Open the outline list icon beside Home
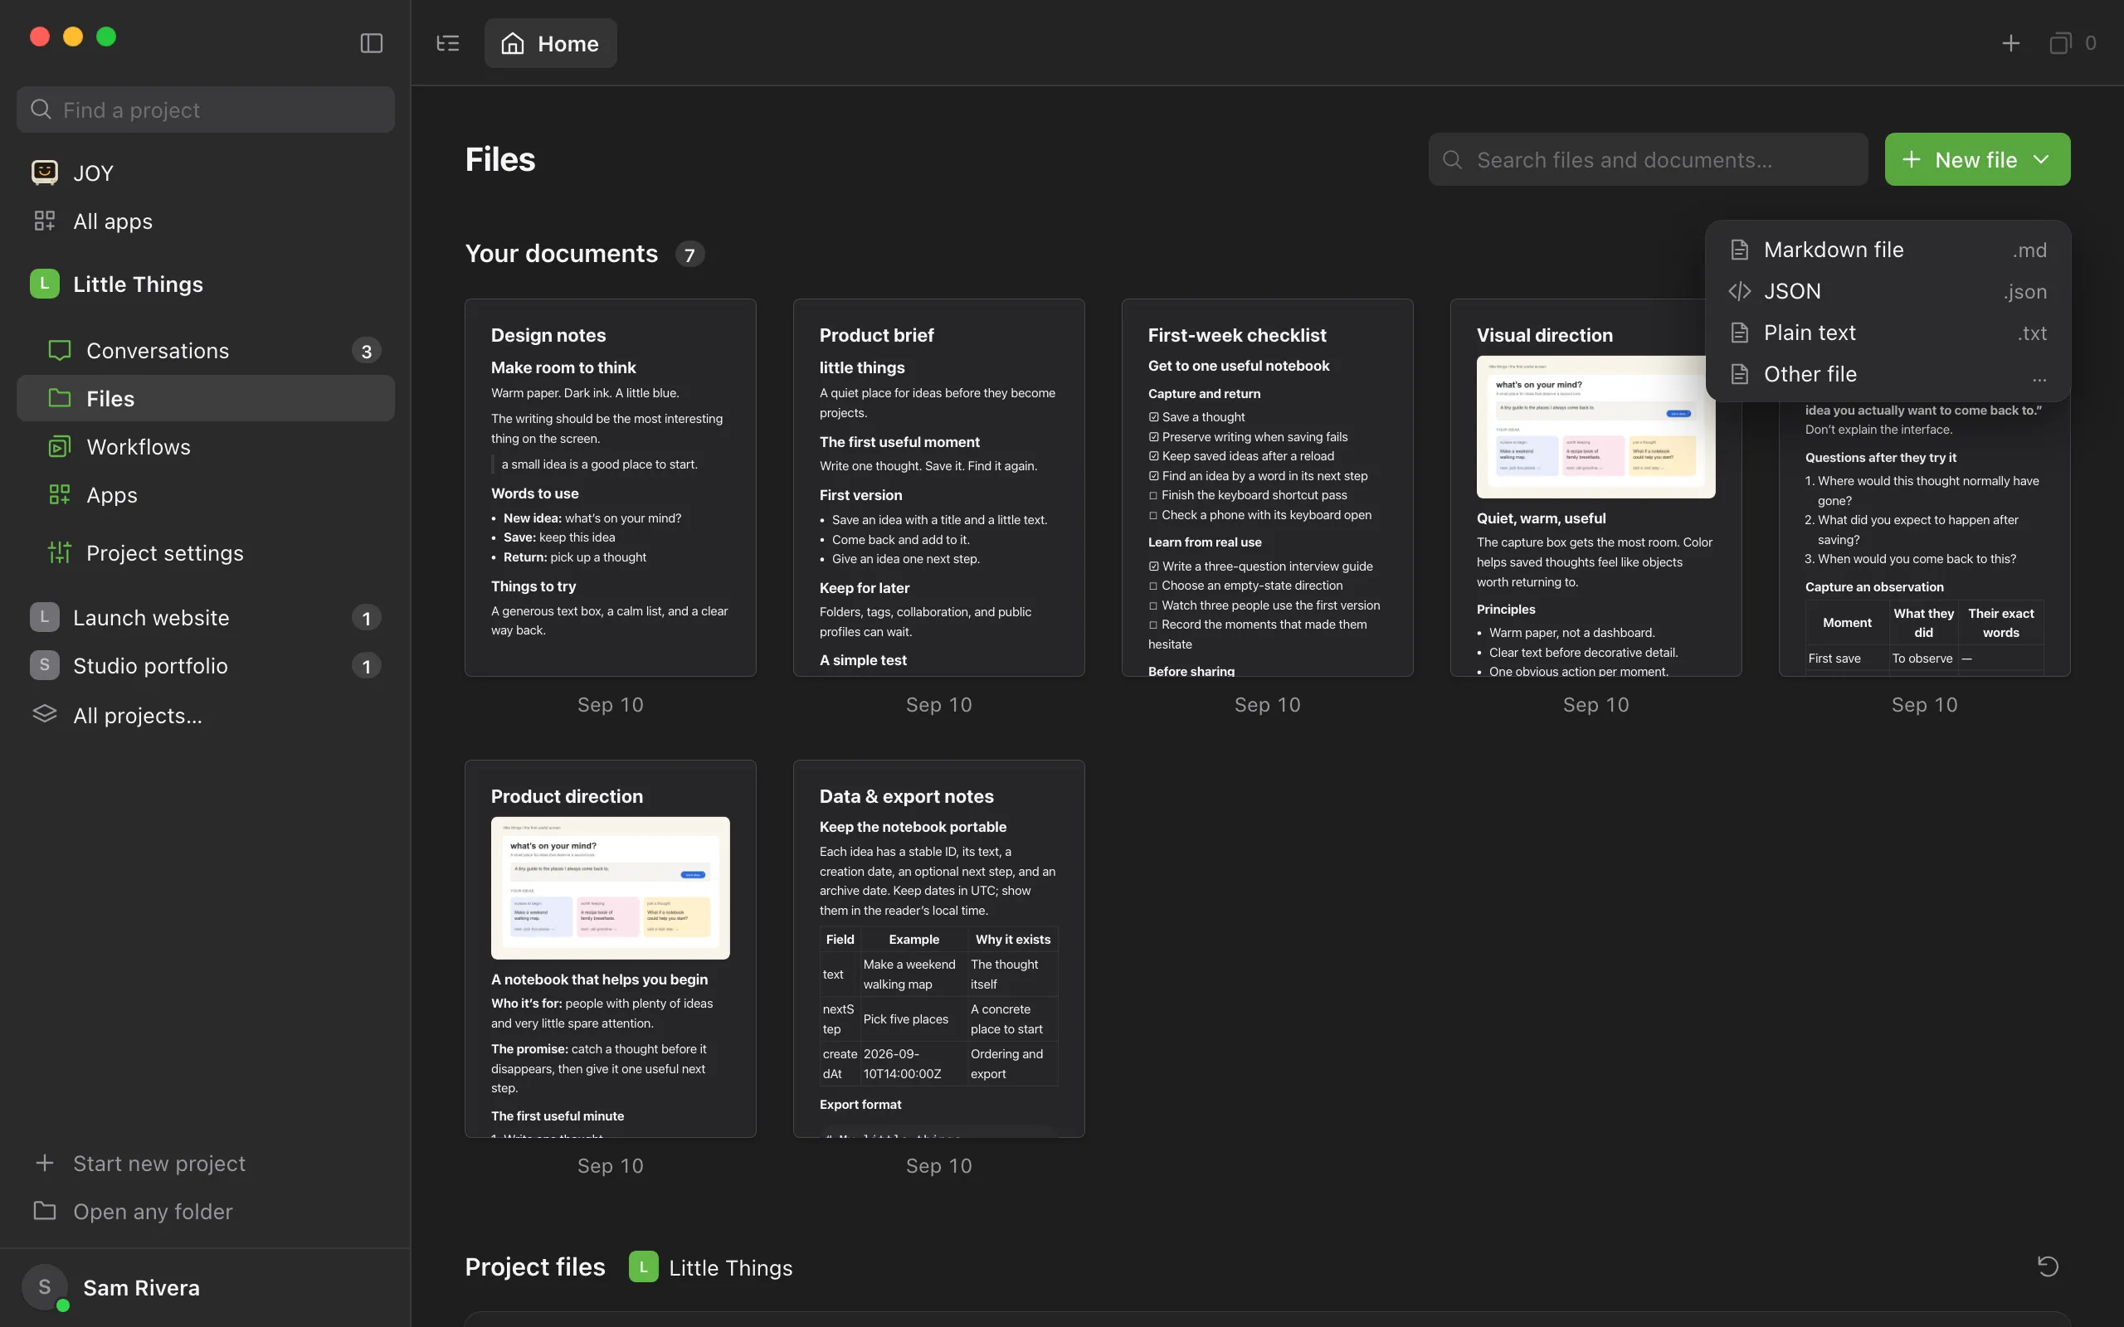This screenshot has height=1327, width=2124. coord(448,43)
